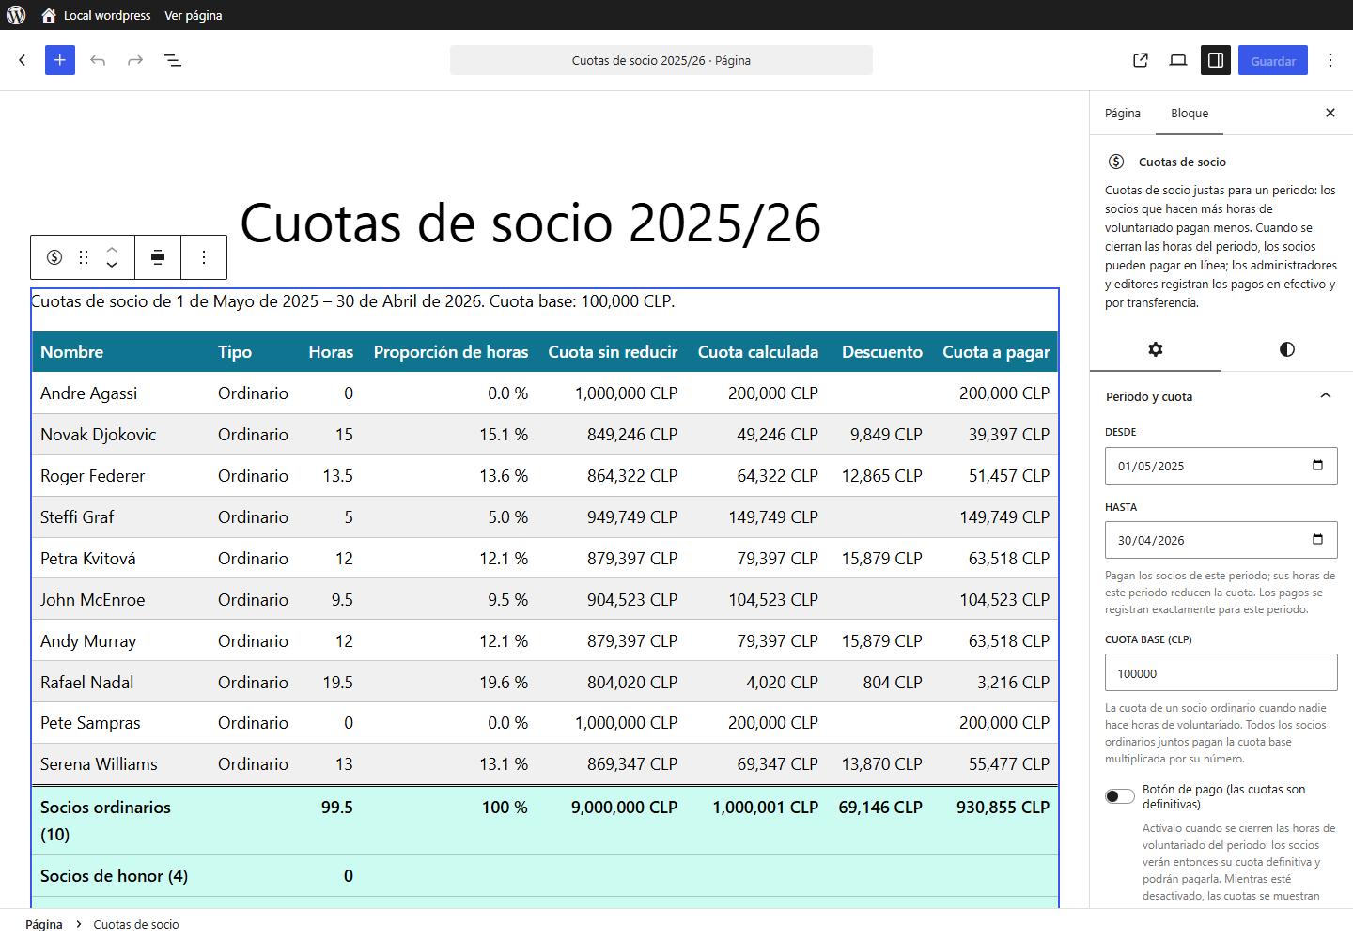Open the block toolbar options menu

204,257
